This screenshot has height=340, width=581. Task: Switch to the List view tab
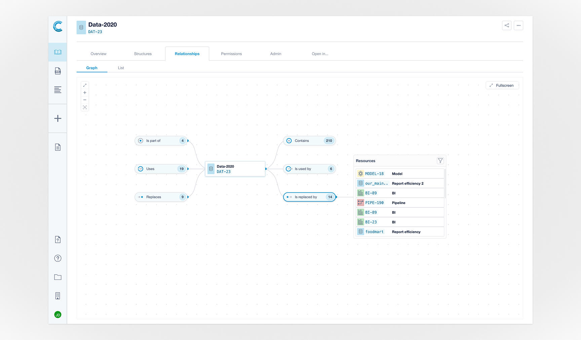click(121, 68)
